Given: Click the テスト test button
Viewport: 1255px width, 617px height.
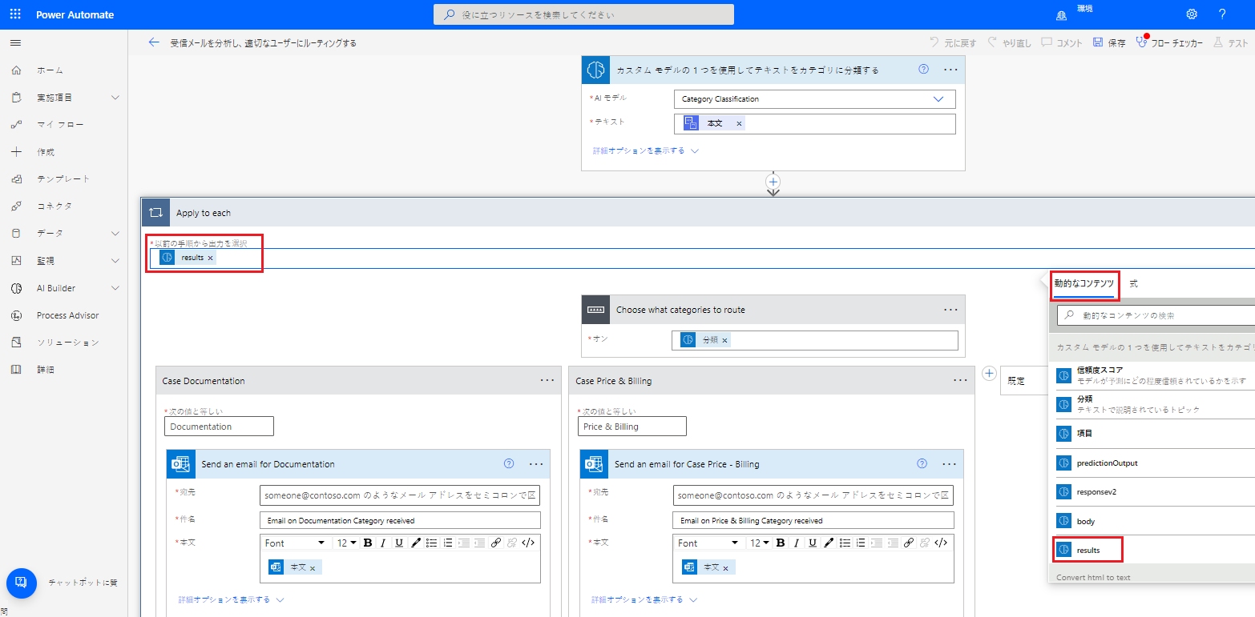Looking at the screenshot, I should click(x=1232, y=43).
